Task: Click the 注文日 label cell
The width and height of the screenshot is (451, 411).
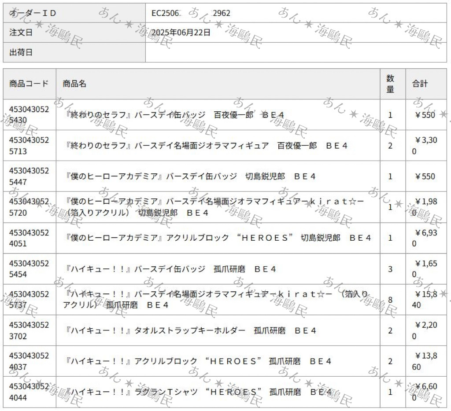Action: [74, 33]
